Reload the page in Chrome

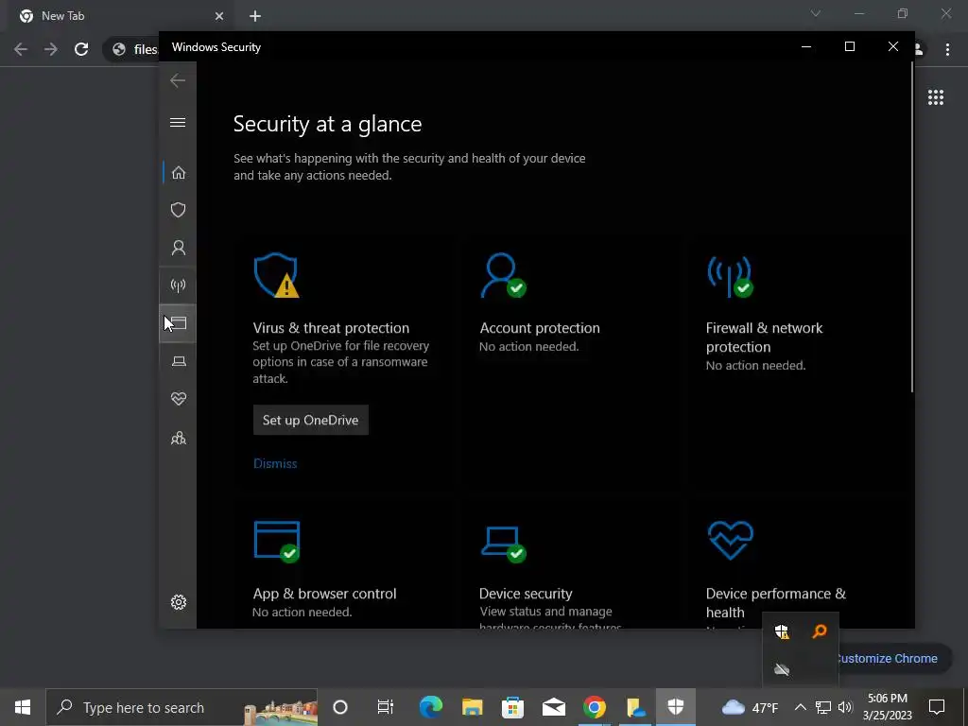click(x=81, y=49)
